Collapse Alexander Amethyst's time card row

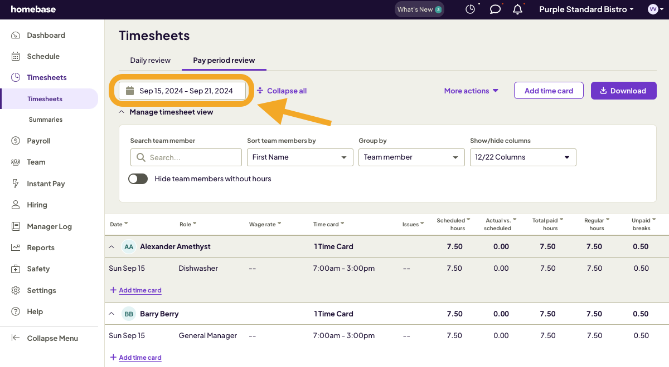point(111,246)
